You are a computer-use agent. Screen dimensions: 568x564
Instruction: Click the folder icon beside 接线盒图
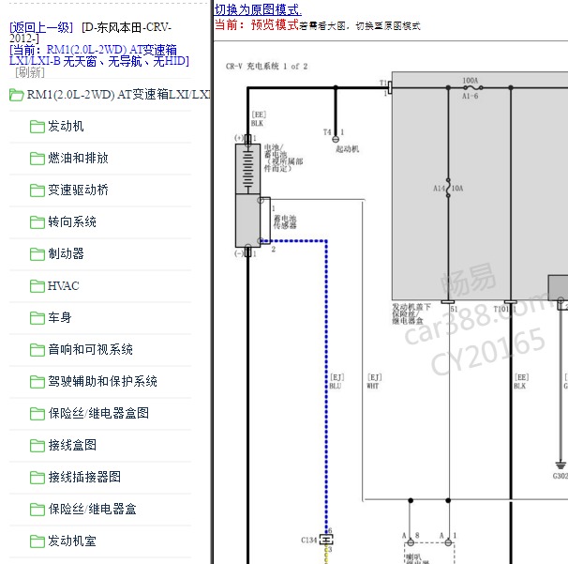click(x=37, y=446)
